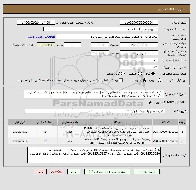Click row 1 need date 1400/04/10
The width and height of the screenshot is (196, 190).
point(20,132)
